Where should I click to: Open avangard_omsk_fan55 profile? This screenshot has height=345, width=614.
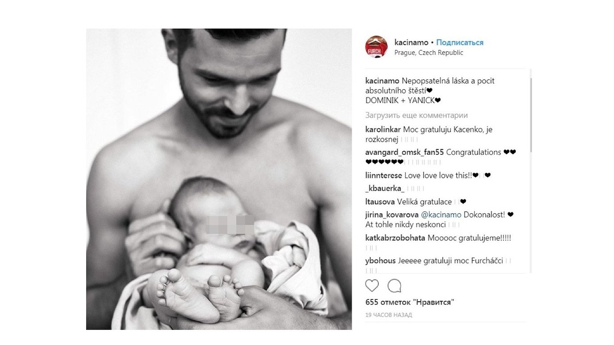coord(405,152)
